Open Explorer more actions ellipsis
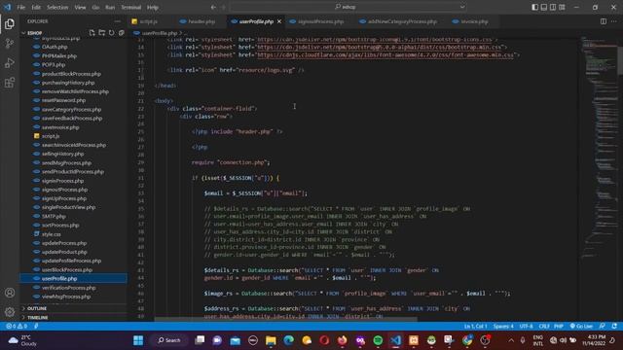623x350 pixels. pyautogui.click(x=117, y=21)
